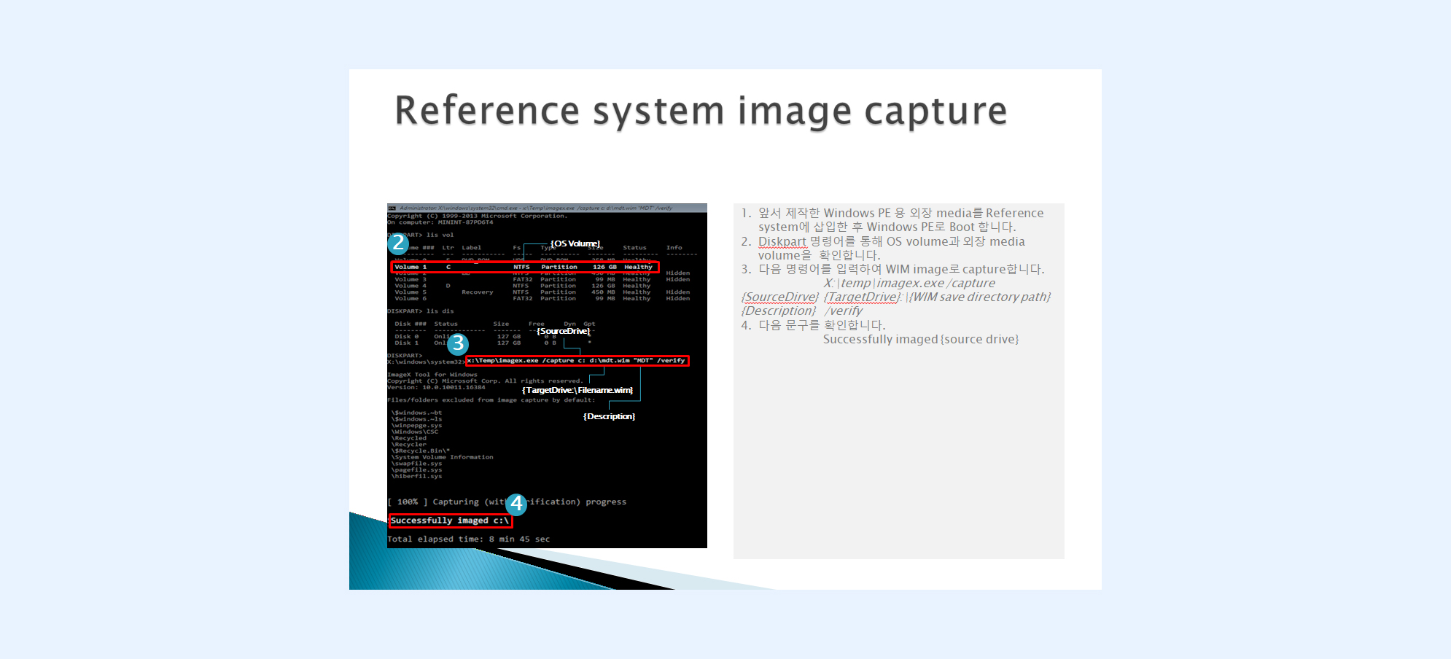Image resolution: width=1451 pixels, height=659 pixels.
Task: Click the "\winpepge.sys" excluded entry
Action: [x=416, y=426]
